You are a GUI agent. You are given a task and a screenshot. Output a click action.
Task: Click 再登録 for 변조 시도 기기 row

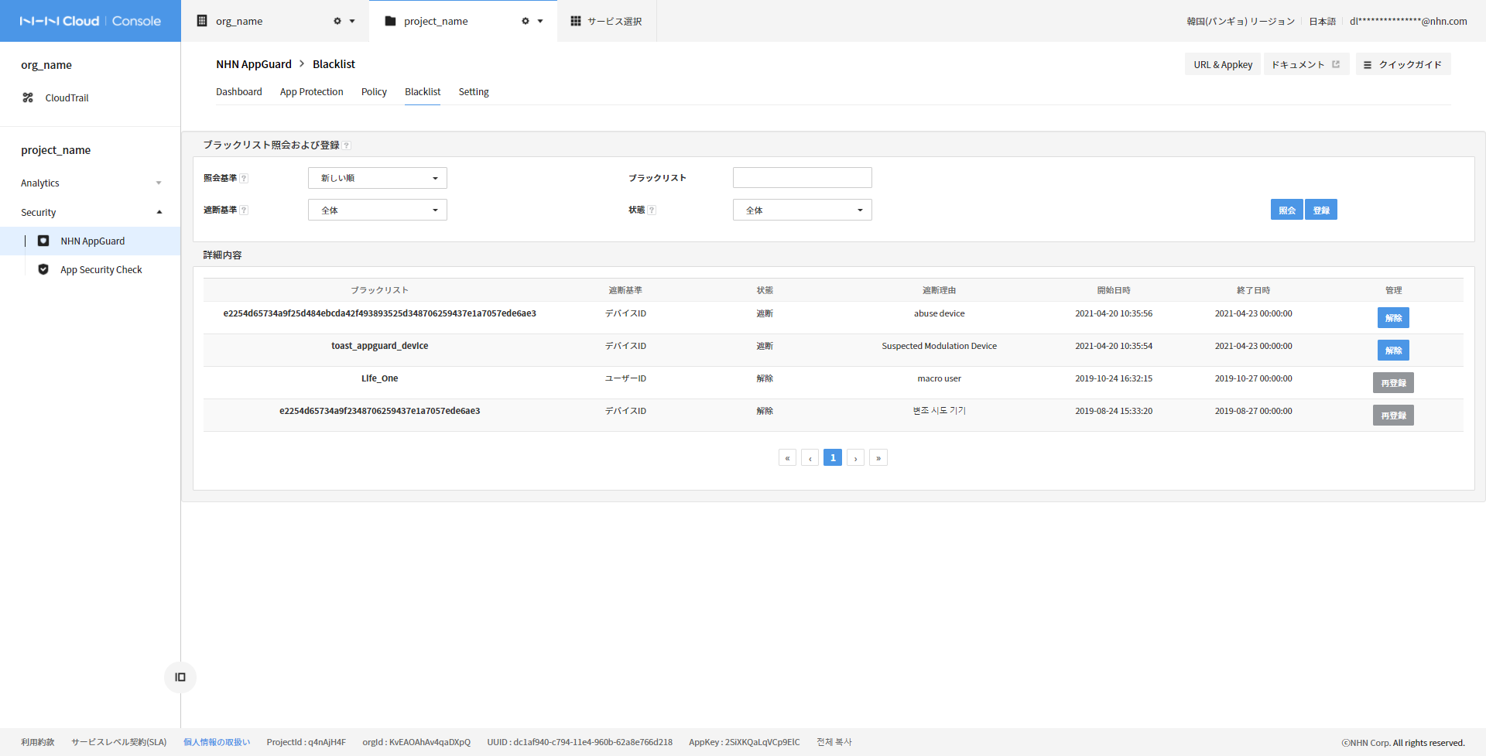coord(1393,416)
